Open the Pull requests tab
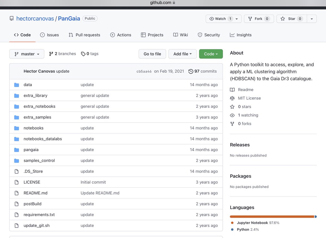This screenshot has height=238, width=326. point(84,35)
